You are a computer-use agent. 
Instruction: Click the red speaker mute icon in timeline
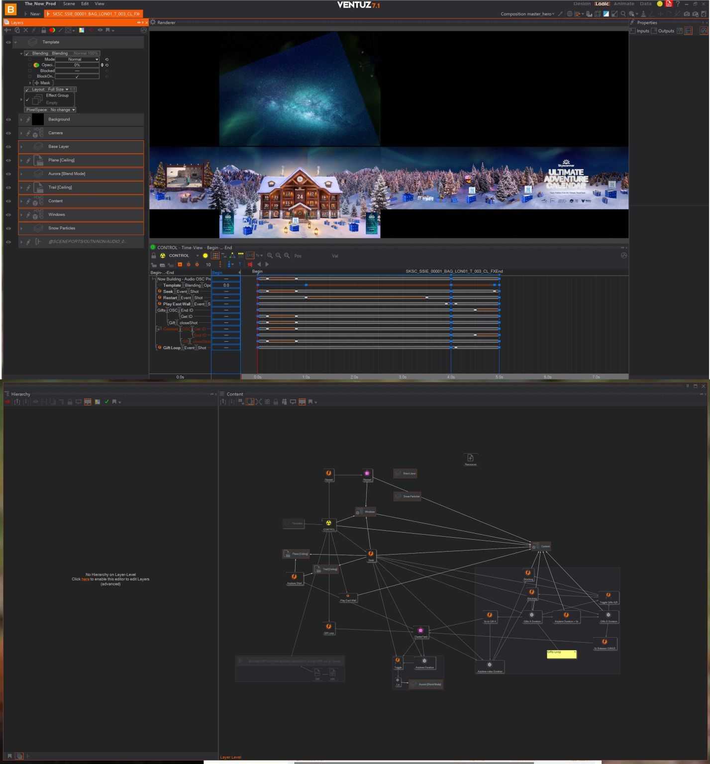point(250,265)
